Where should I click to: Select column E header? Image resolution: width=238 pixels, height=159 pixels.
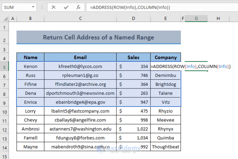click(165, 19)
